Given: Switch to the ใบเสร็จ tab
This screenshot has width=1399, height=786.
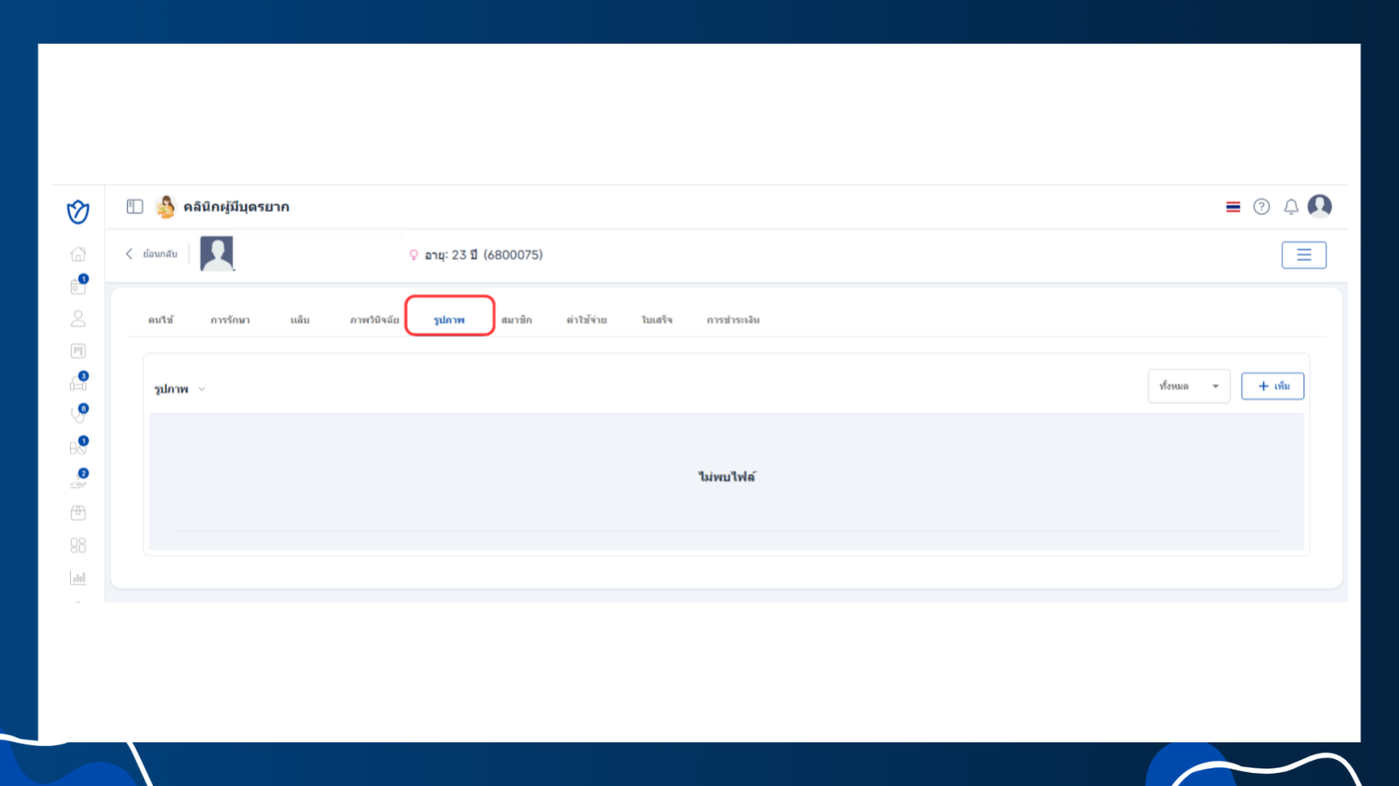Looking at the screenshot, I should click(658, 321).
